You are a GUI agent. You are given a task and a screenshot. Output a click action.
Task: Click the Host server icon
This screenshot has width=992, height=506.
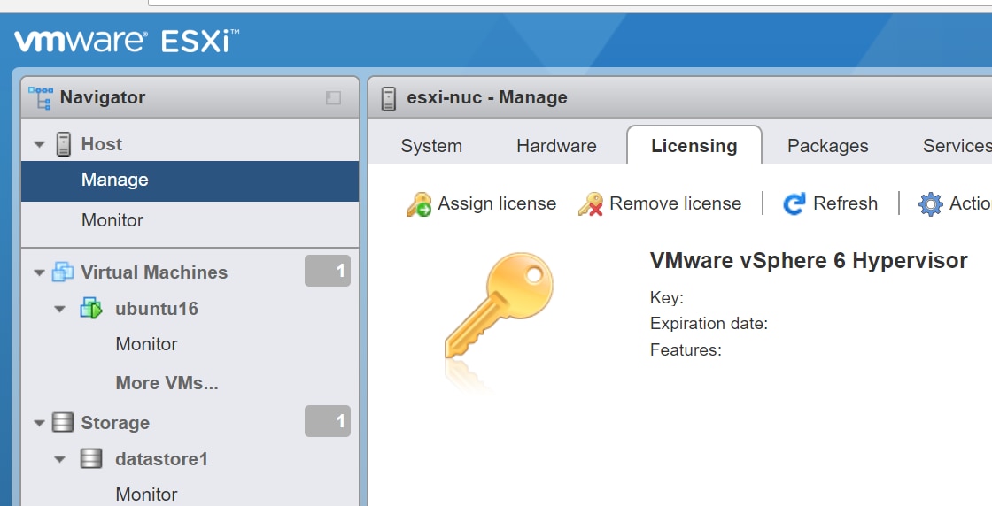coord(63,144)
